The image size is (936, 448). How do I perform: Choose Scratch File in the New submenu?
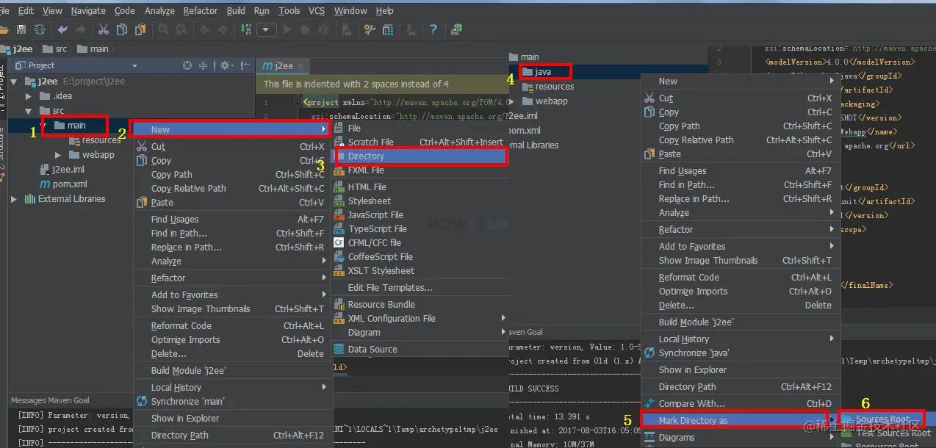click(419, 142)
